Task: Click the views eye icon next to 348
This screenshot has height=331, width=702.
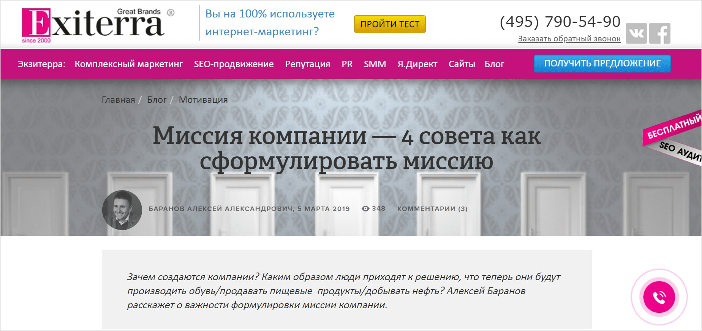Action: 365,208
